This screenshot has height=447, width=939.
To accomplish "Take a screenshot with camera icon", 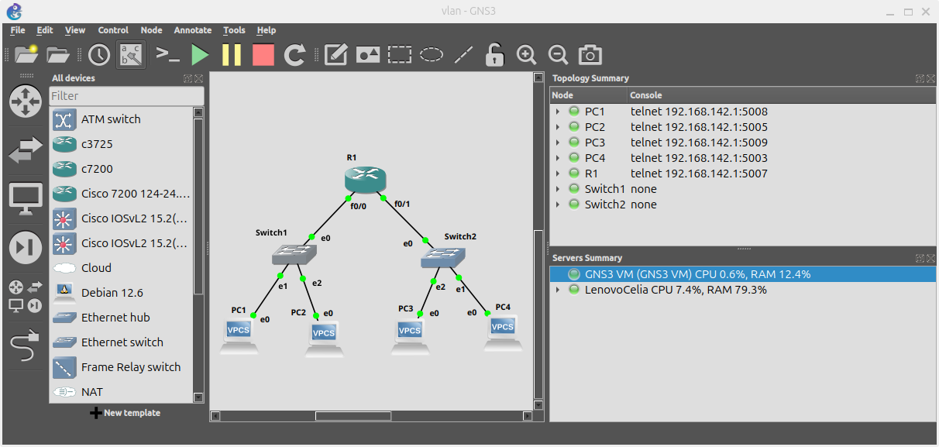I will click(x=590, y=55).
